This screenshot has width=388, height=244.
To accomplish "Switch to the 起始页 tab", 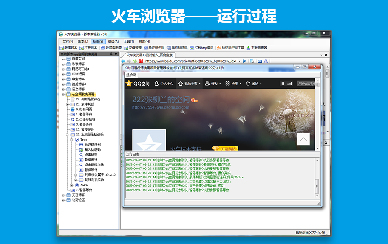I will pyautogui.click(x=132, y=75).
